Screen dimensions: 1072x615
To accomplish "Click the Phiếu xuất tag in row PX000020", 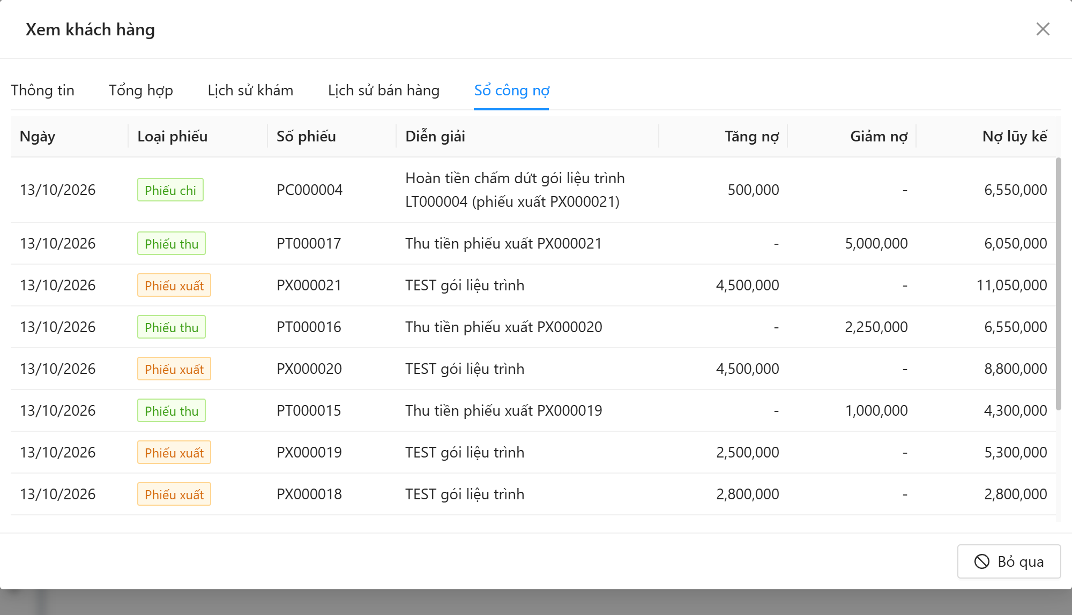I will (174, 369).
